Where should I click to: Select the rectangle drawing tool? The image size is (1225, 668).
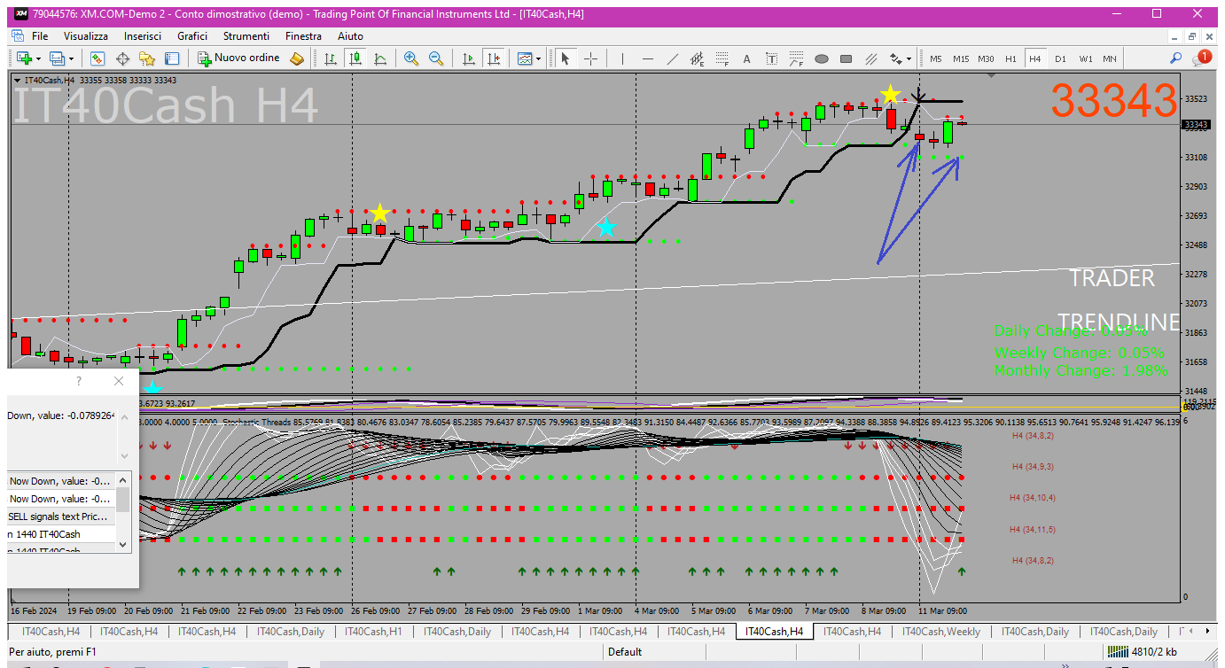click(846, 58)
